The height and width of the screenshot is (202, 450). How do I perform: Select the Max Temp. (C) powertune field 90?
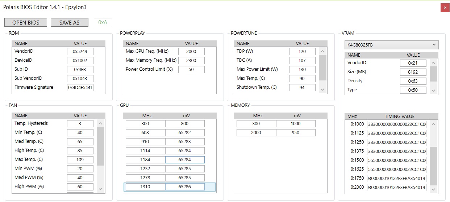302,78
